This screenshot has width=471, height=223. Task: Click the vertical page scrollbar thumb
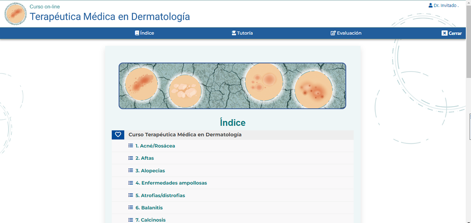click(468, 42)
